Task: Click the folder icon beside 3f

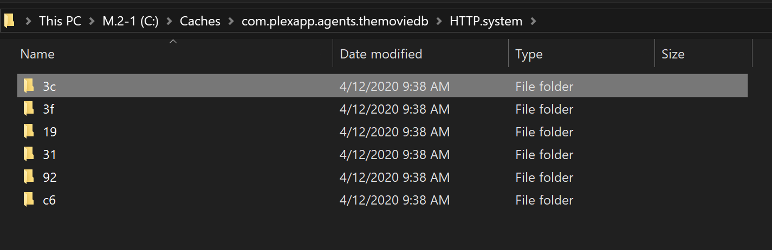Action: tap(29, 109)
